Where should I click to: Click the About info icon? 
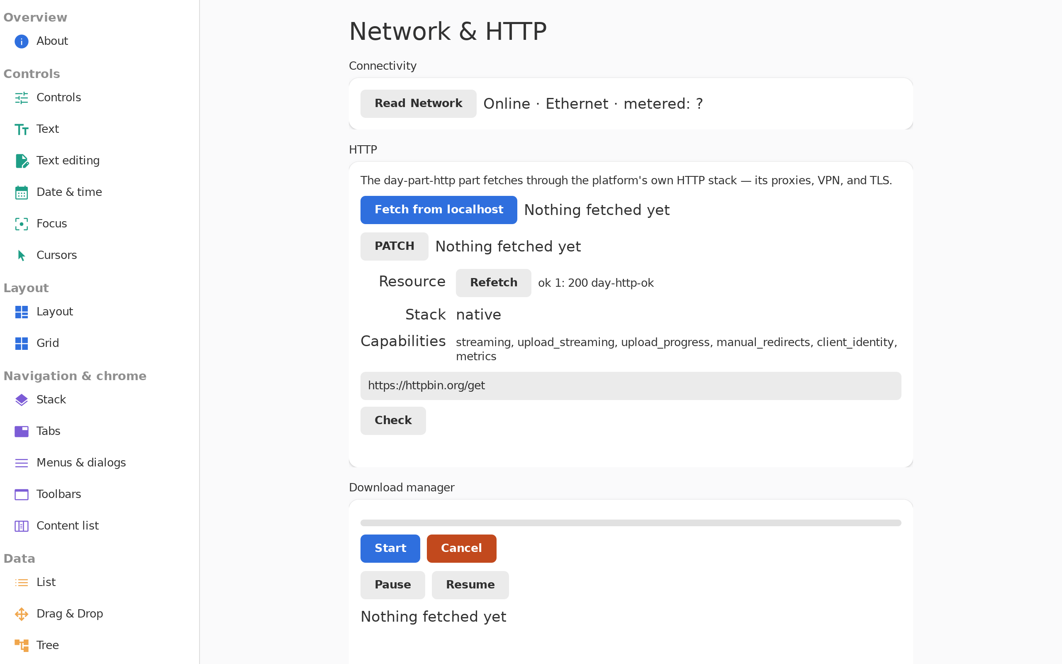[x=22, y=41]
